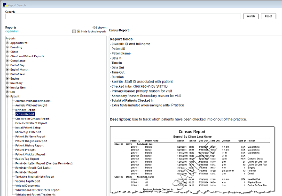The width and height of the screenshot is (282, 196).
Task: Click the Search button
Action: point(251,16)
